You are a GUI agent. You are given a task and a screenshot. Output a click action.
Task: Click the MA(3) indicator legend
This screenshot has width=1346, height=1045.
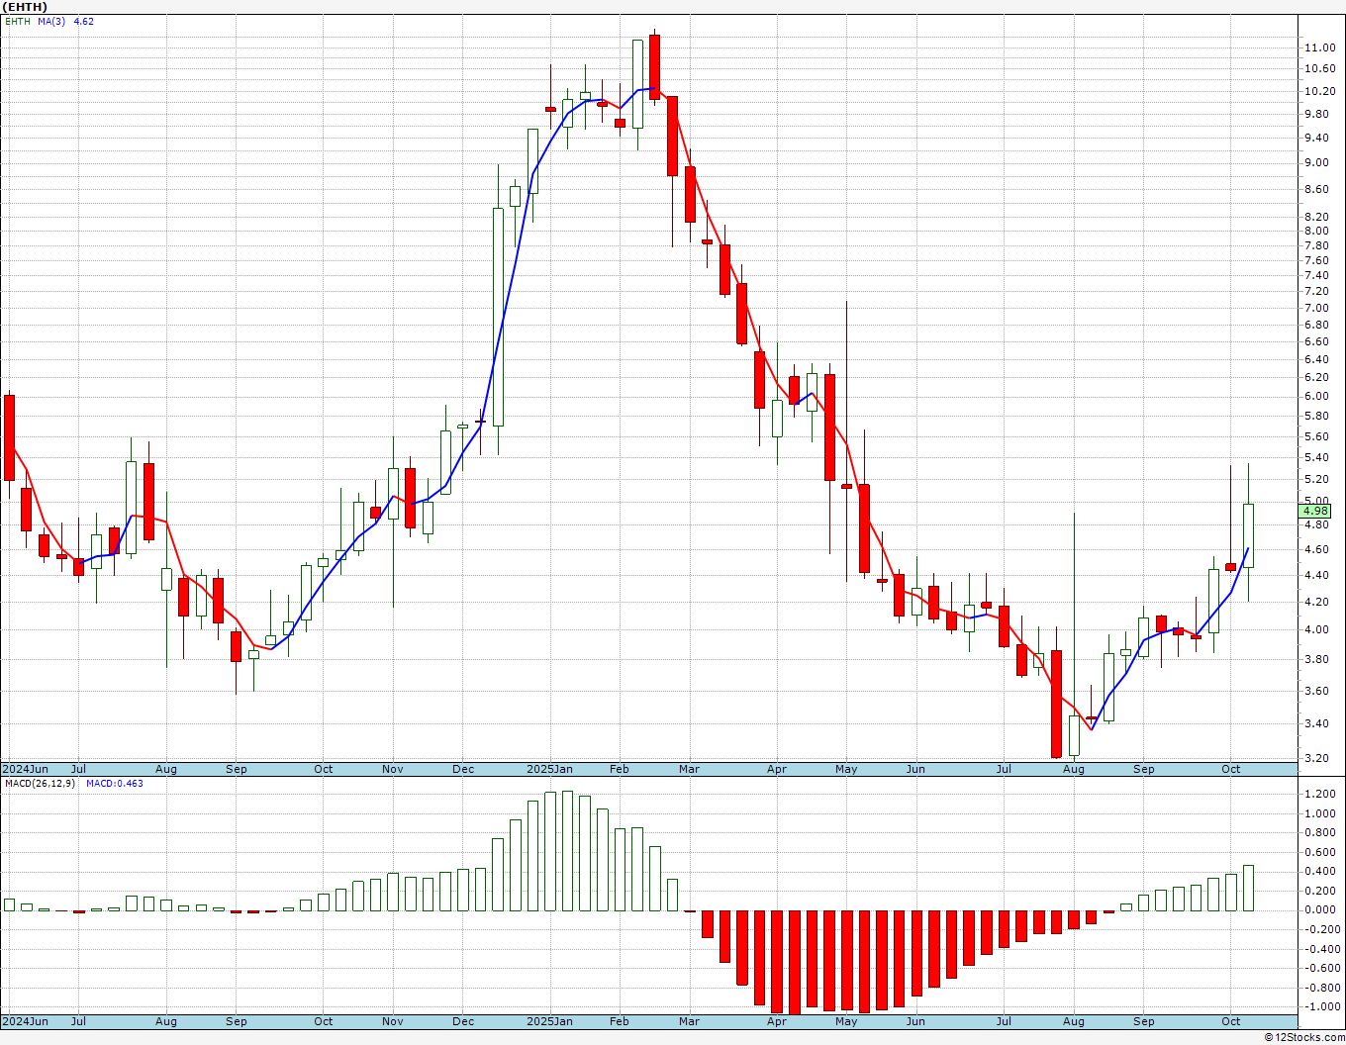tap(51, 21)
